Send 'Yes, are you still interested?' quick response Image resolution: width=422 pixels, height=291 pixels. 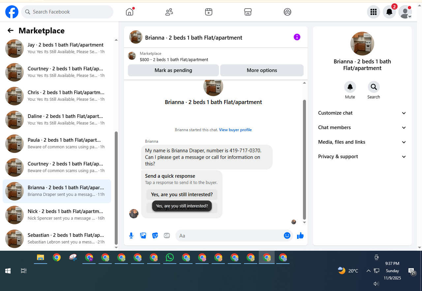tap(182, 195)
